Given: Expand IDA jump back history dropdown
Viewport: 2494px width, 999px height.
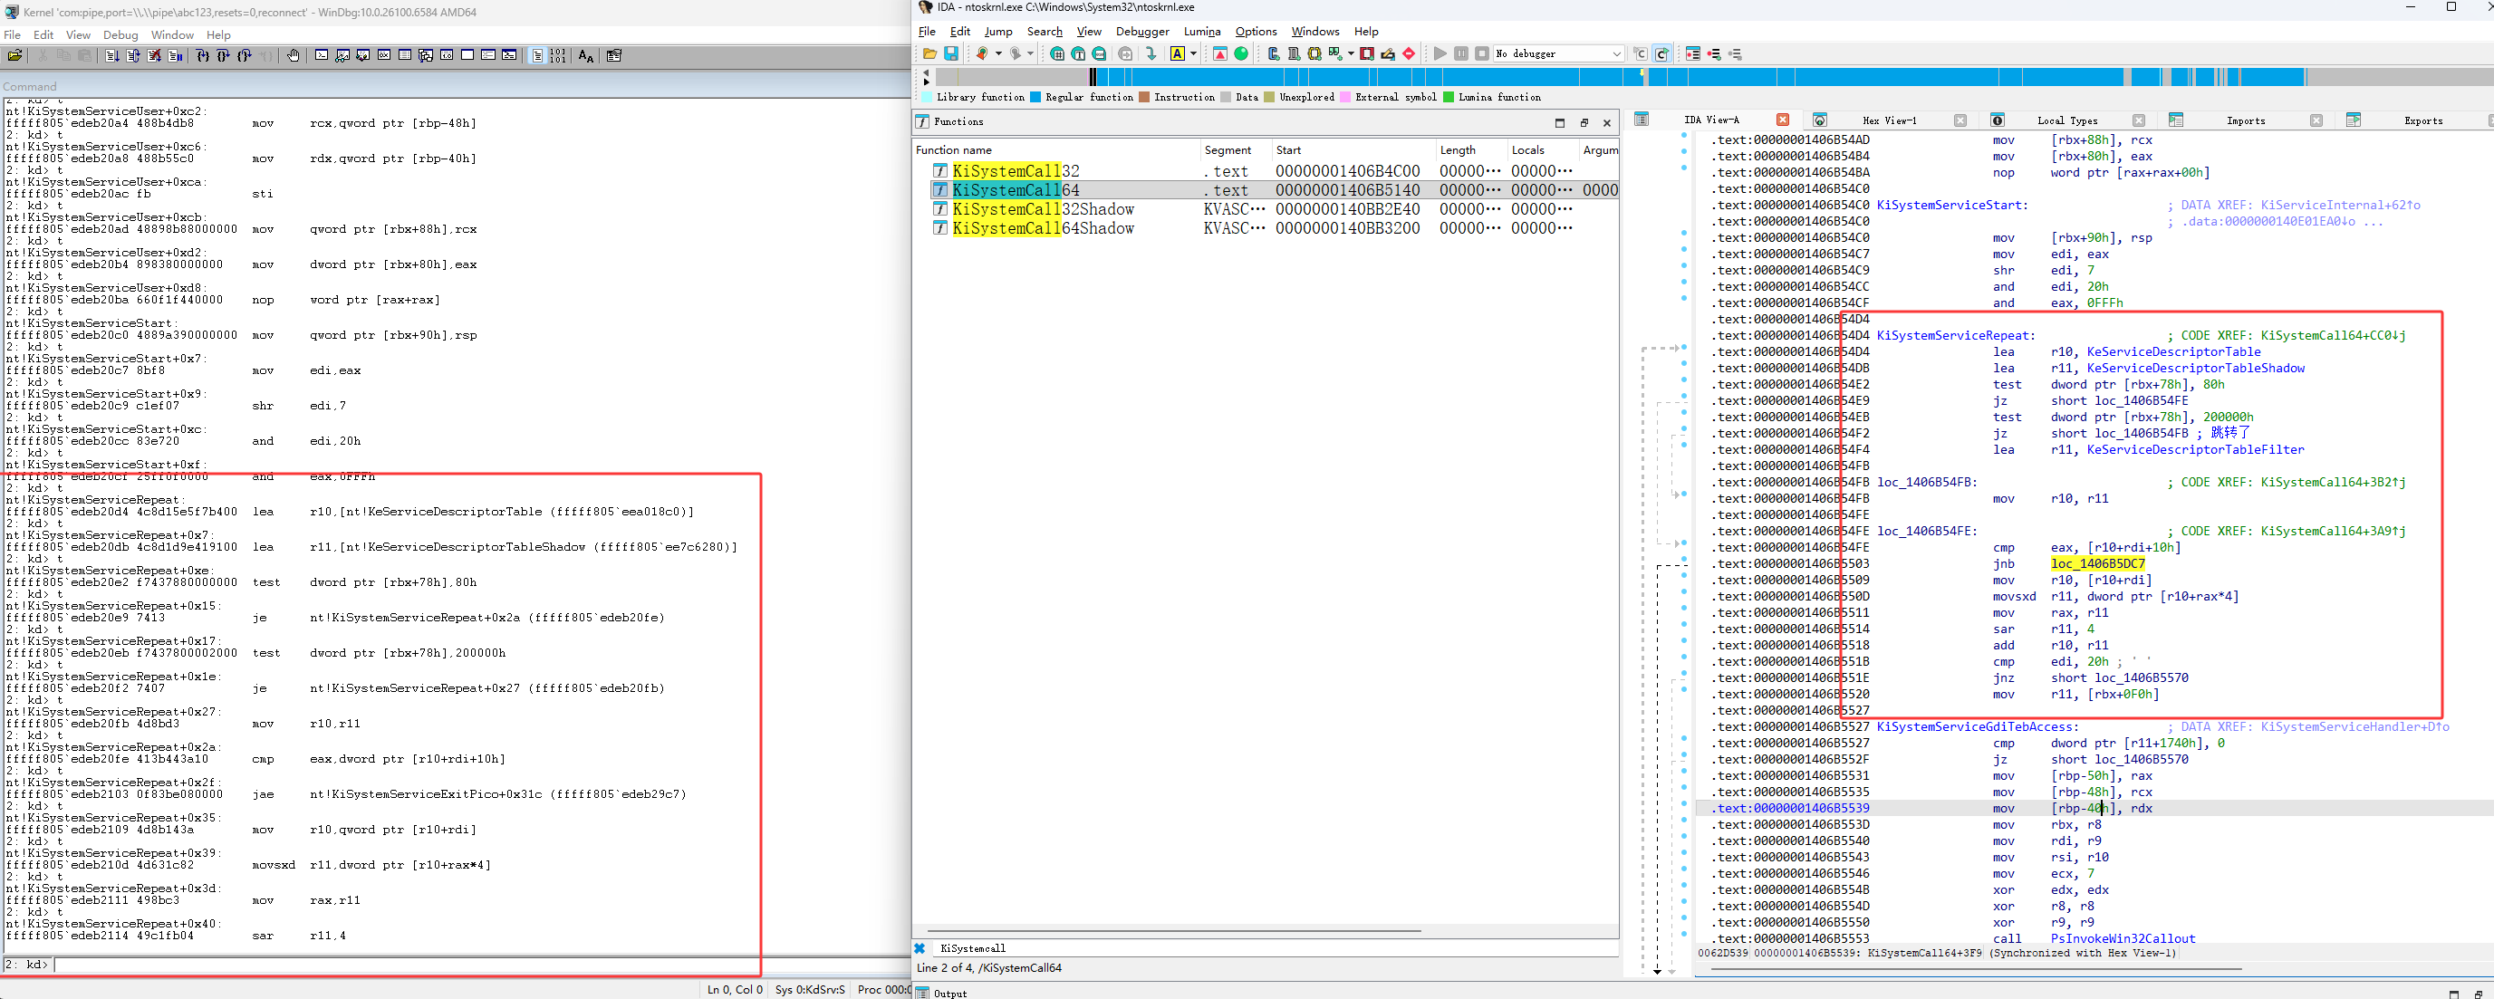Looking at the screenshot, I should point(999,53).
